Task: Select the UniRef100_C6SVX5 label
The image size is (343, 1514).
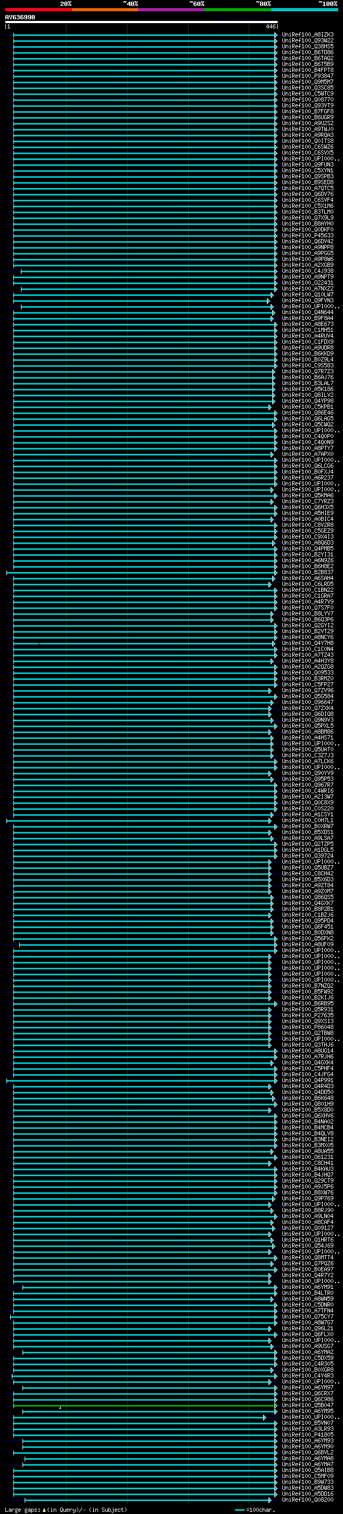Action: (x=307, y=153)
